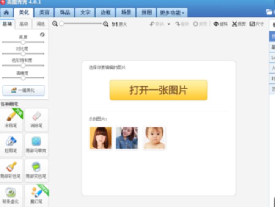Click the 尺寸 resize tool
Viewport: 275px width, 207px height.
[256, 24]
